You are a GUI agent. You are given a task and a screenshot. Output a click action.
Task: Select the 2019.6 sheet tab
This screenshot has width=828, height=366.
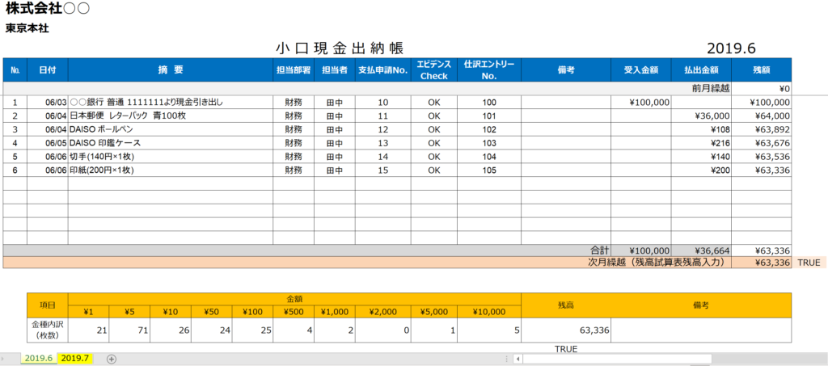point(38,359)
